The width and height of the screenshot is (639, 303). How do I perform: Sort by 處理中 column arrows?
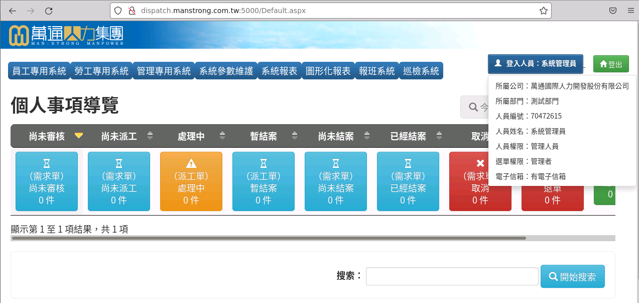[x=222, y=136]
